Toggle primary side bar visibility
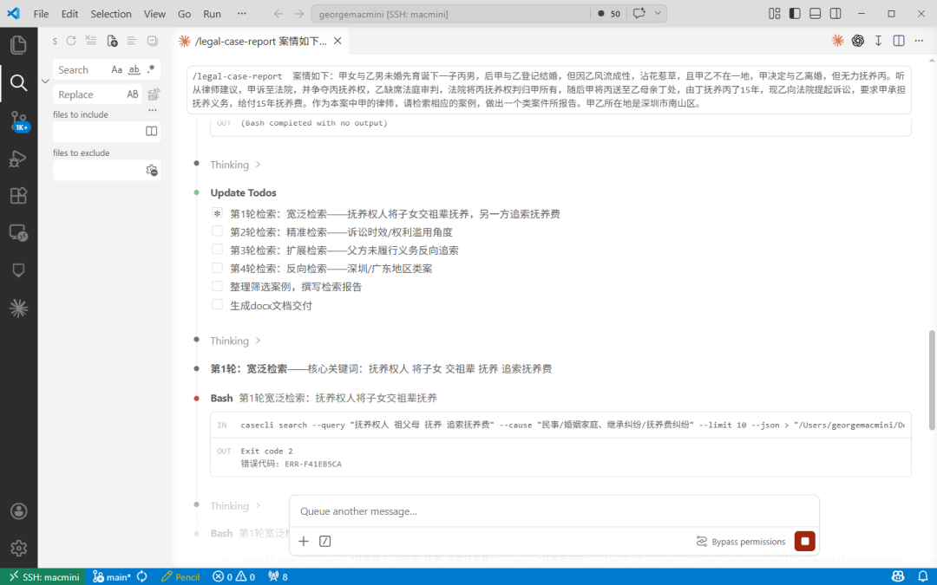The image size is (937, 585). (795, 13)
